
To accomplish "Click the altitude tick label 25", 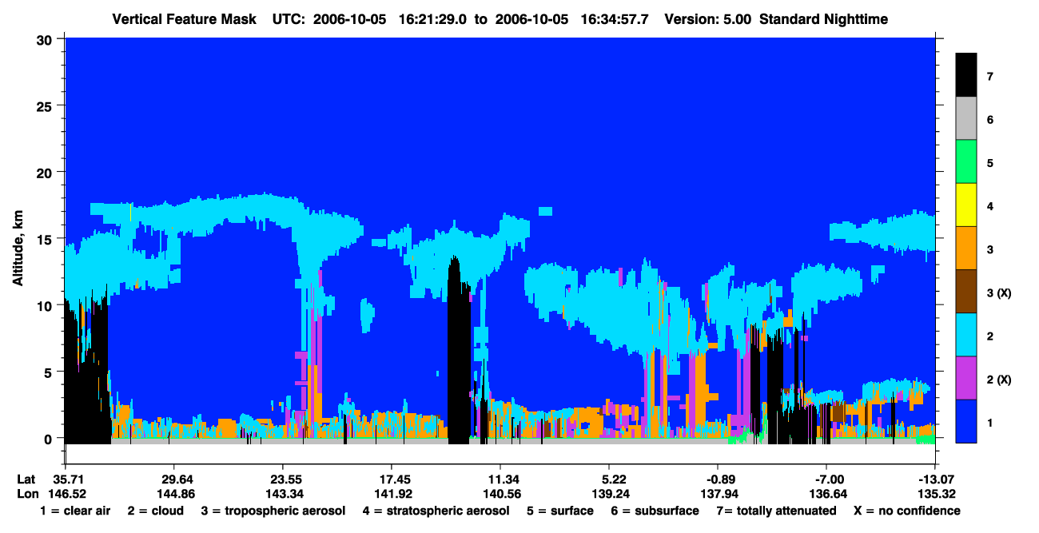I will (x=46, y=105).
